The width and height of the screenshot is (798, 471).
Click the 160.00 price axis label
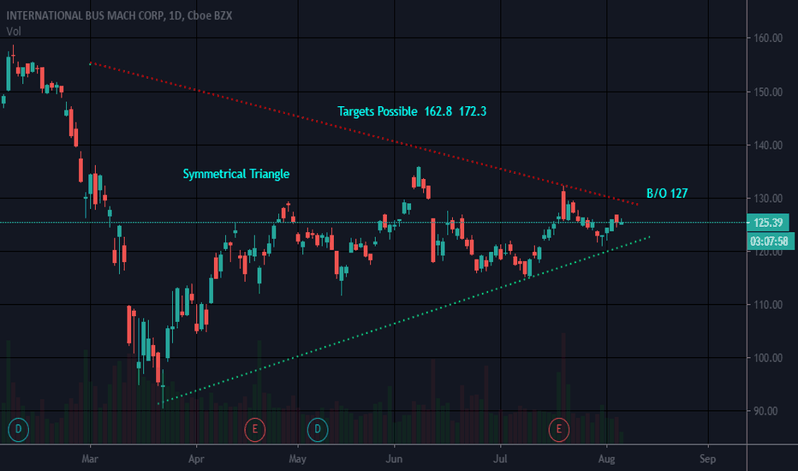tap(768, 39)
